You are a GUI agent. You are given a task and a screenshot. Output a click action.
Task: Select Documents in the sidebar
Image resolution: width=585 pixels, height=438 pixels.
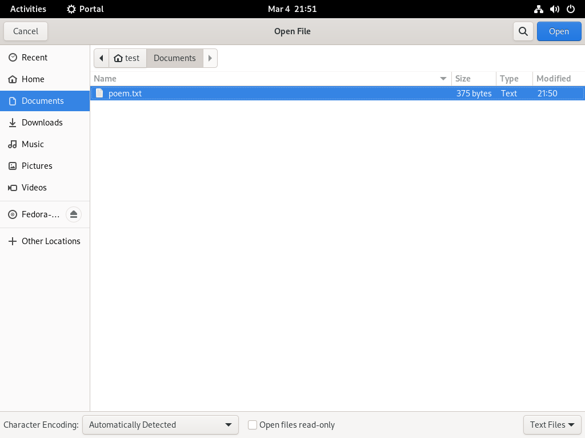[x=45, y=101]
